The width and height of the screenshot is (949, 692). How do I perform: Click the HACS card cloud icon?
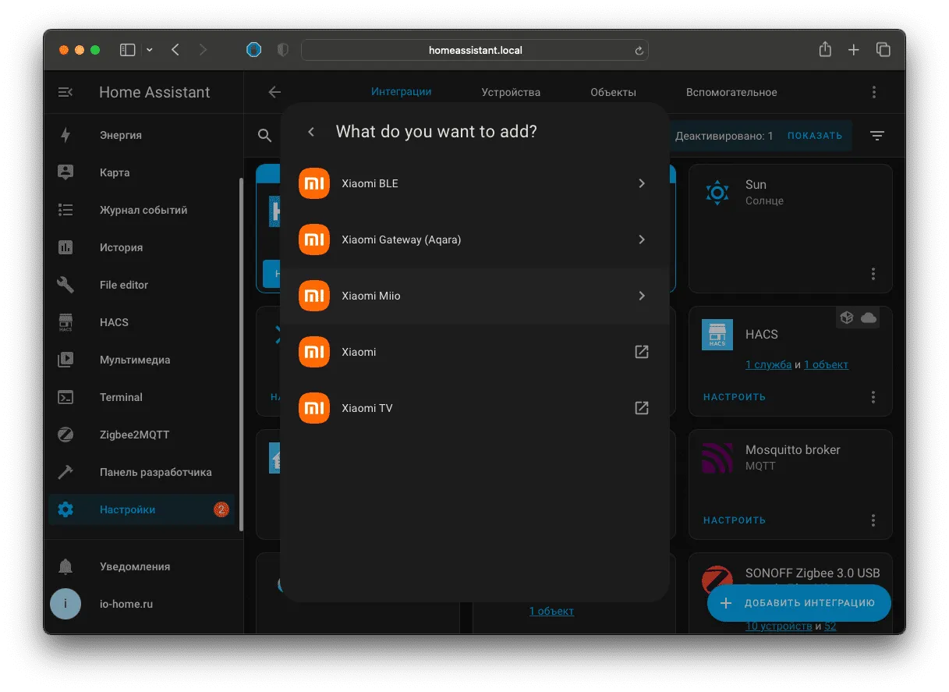tap(869, 318)
